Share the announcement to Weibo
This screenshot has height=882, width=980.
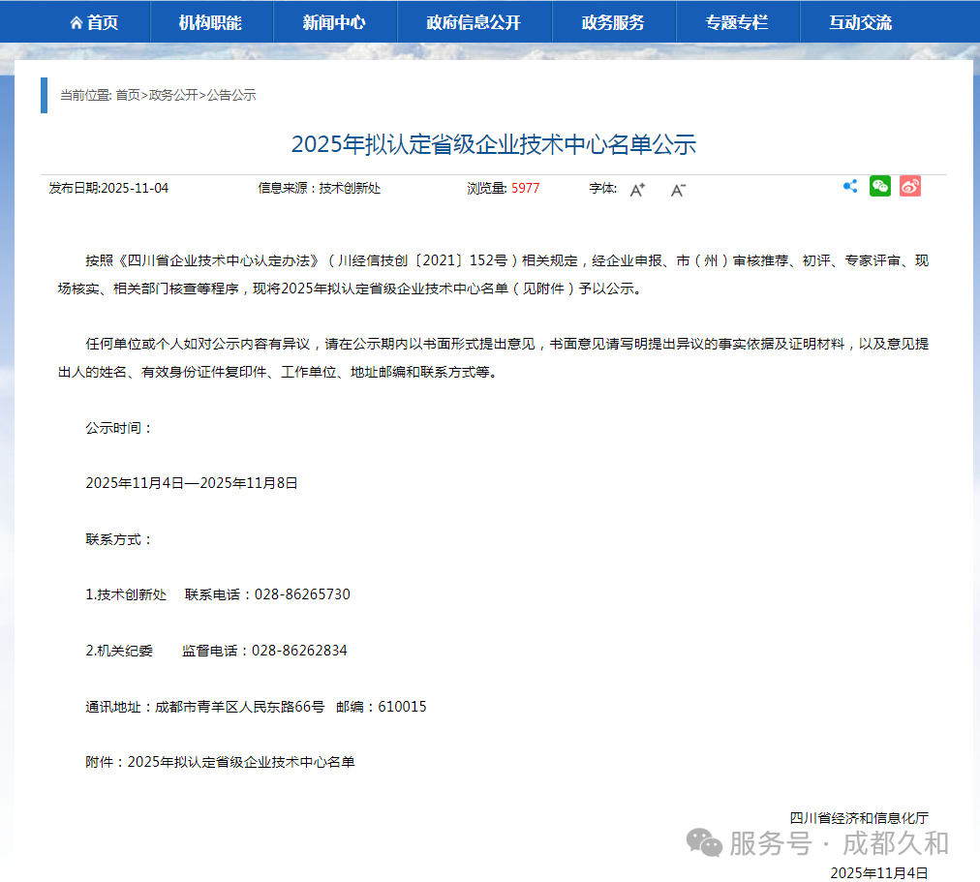(909, 185)
